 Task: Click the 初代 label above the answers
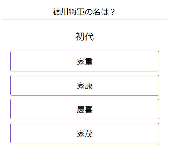pyautogui.click(x=85, y=37)
